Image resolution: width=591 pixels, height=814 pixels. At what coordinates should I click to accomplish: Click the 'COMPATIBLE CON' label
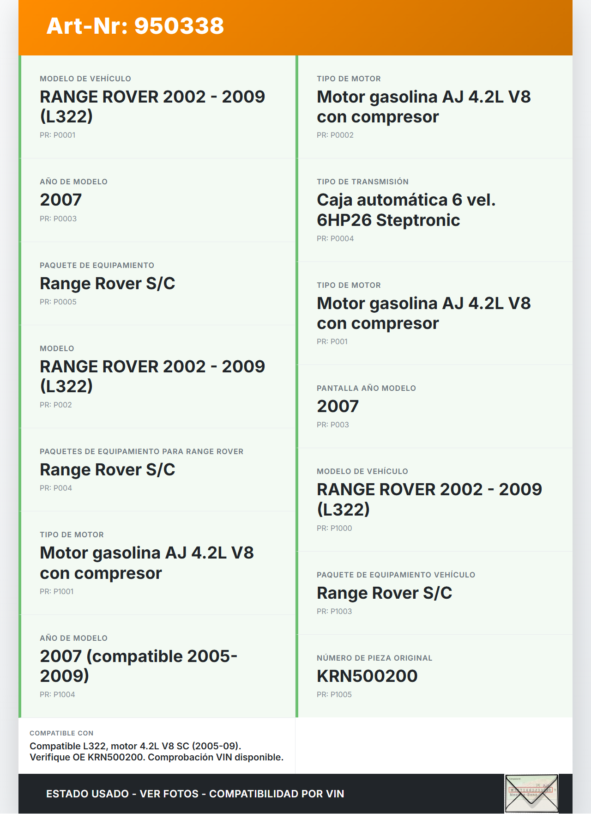[61, 733]
